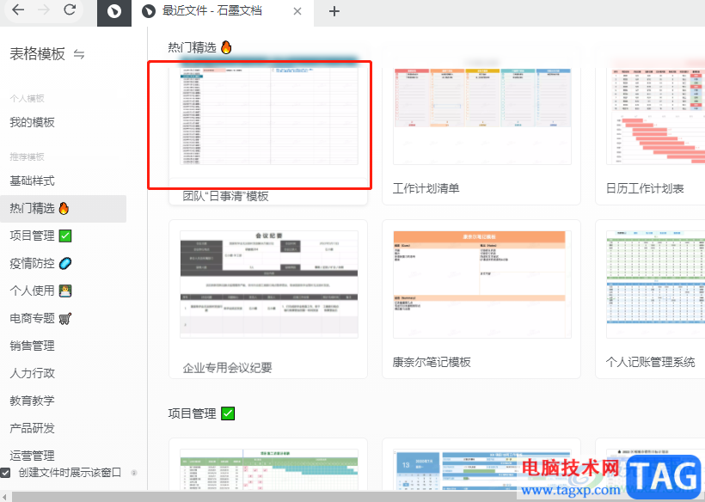Close the 最近文件 - 石墨文档 tab
The height and width of the screenshot is (502, 705).
click(x=297, y=11)
